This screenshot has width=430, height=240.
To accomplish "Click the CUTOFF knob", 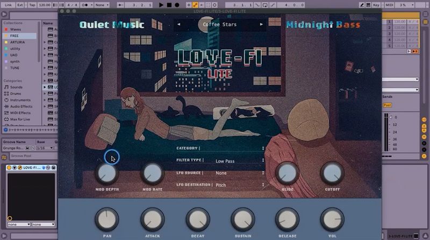I will tap(332, 173).
